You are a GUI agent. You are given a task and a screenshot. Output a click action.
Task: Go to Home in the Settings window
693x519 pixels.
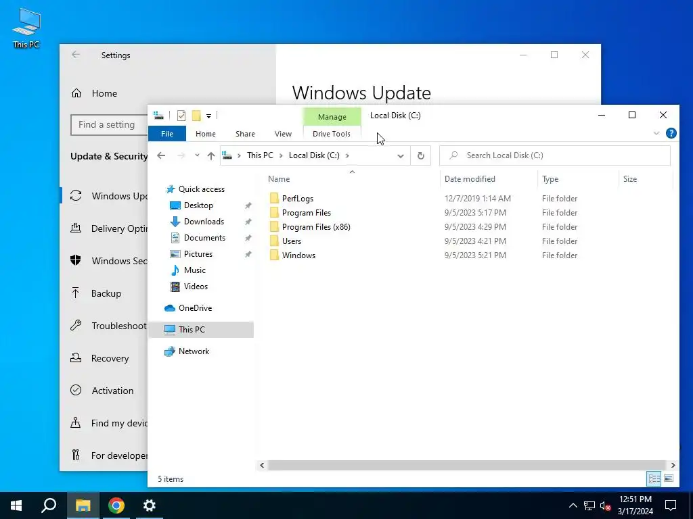[104, 93]
